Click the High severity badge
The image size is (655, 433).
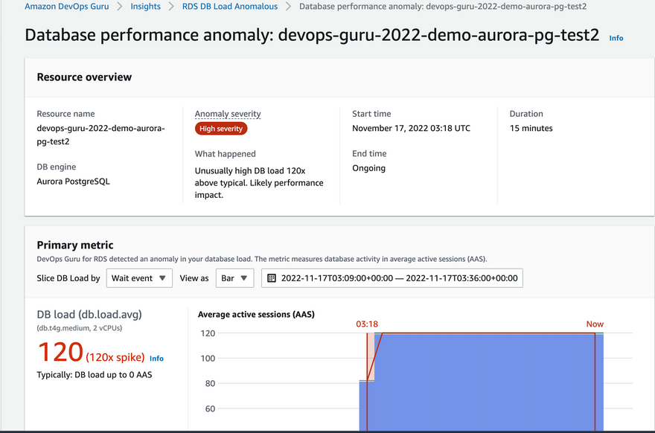coord(221,129)
